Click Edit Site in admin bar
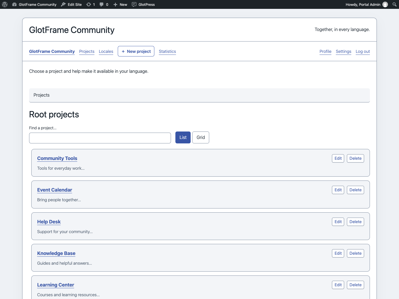The height and width of the screenshot is (299, 399). tap(71, 4)
